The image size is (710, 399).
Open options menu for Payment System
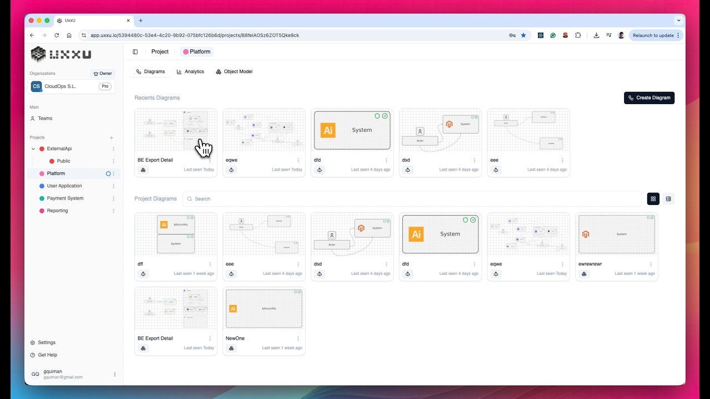click(114, 198)
